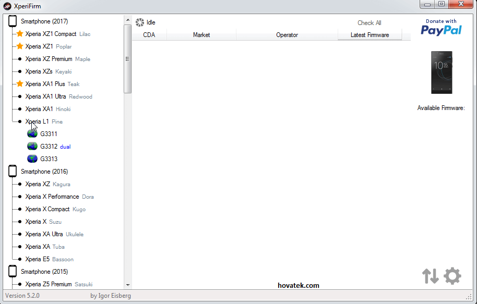Expand Xperia XZ Kagura
Viewport: 477px width, 304px height.
(x=48, y=184)
